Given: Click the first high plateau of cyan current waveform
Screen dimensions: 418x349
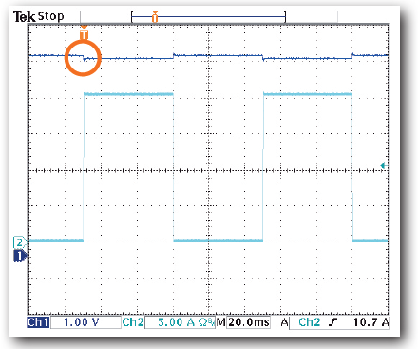Looking at the screenshot, I should tap(128, 94).
